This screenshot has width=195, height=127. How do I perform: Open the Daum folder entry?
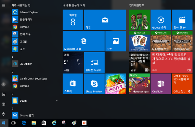(35, 101)
